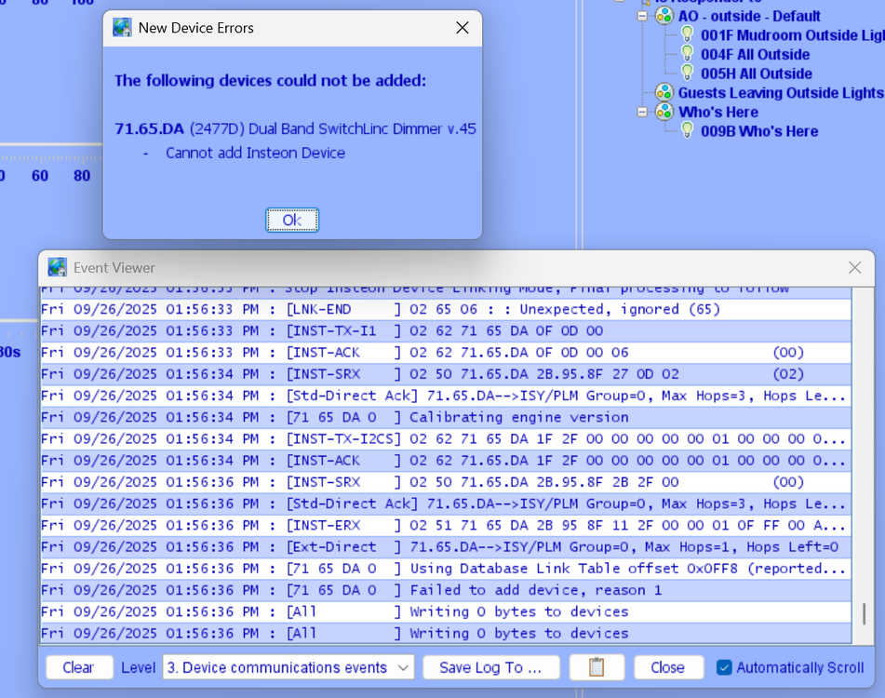Click the 009B Who's Here bulb icon
885x698 pixels.
pos(687,130)
